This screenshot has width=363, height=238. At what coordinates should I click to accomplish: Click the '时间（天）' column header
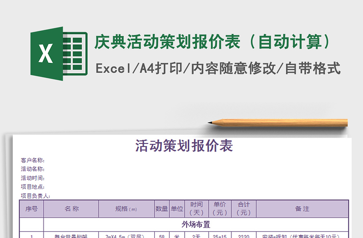click(196, 209)
